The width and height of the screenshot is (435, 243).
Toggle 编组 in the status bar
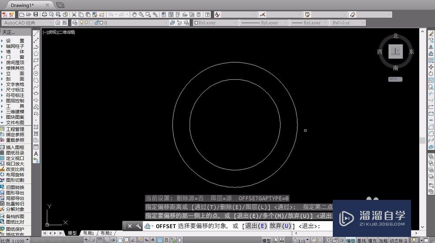(x=350, y=240)
